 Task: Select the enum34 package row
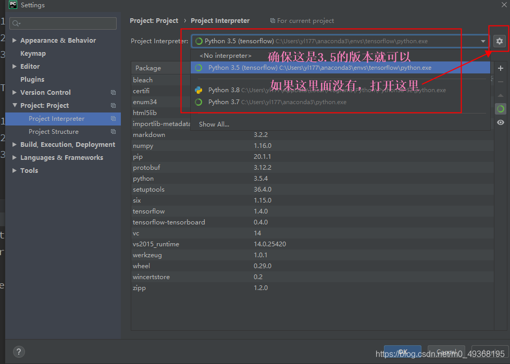pyautogui.click(x=161, y=102)
